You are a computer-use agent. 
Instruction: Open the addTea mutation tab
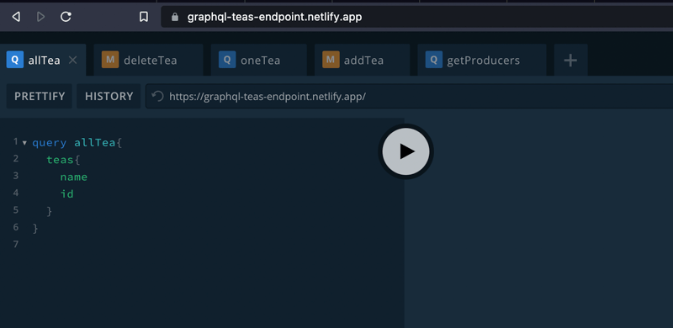tap(363, 60)
